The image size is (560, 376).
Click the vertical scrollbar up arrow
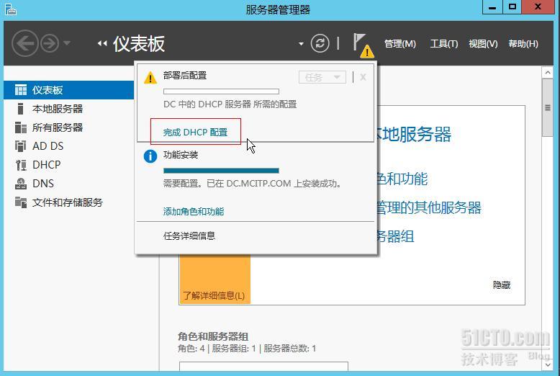point(548,73)
